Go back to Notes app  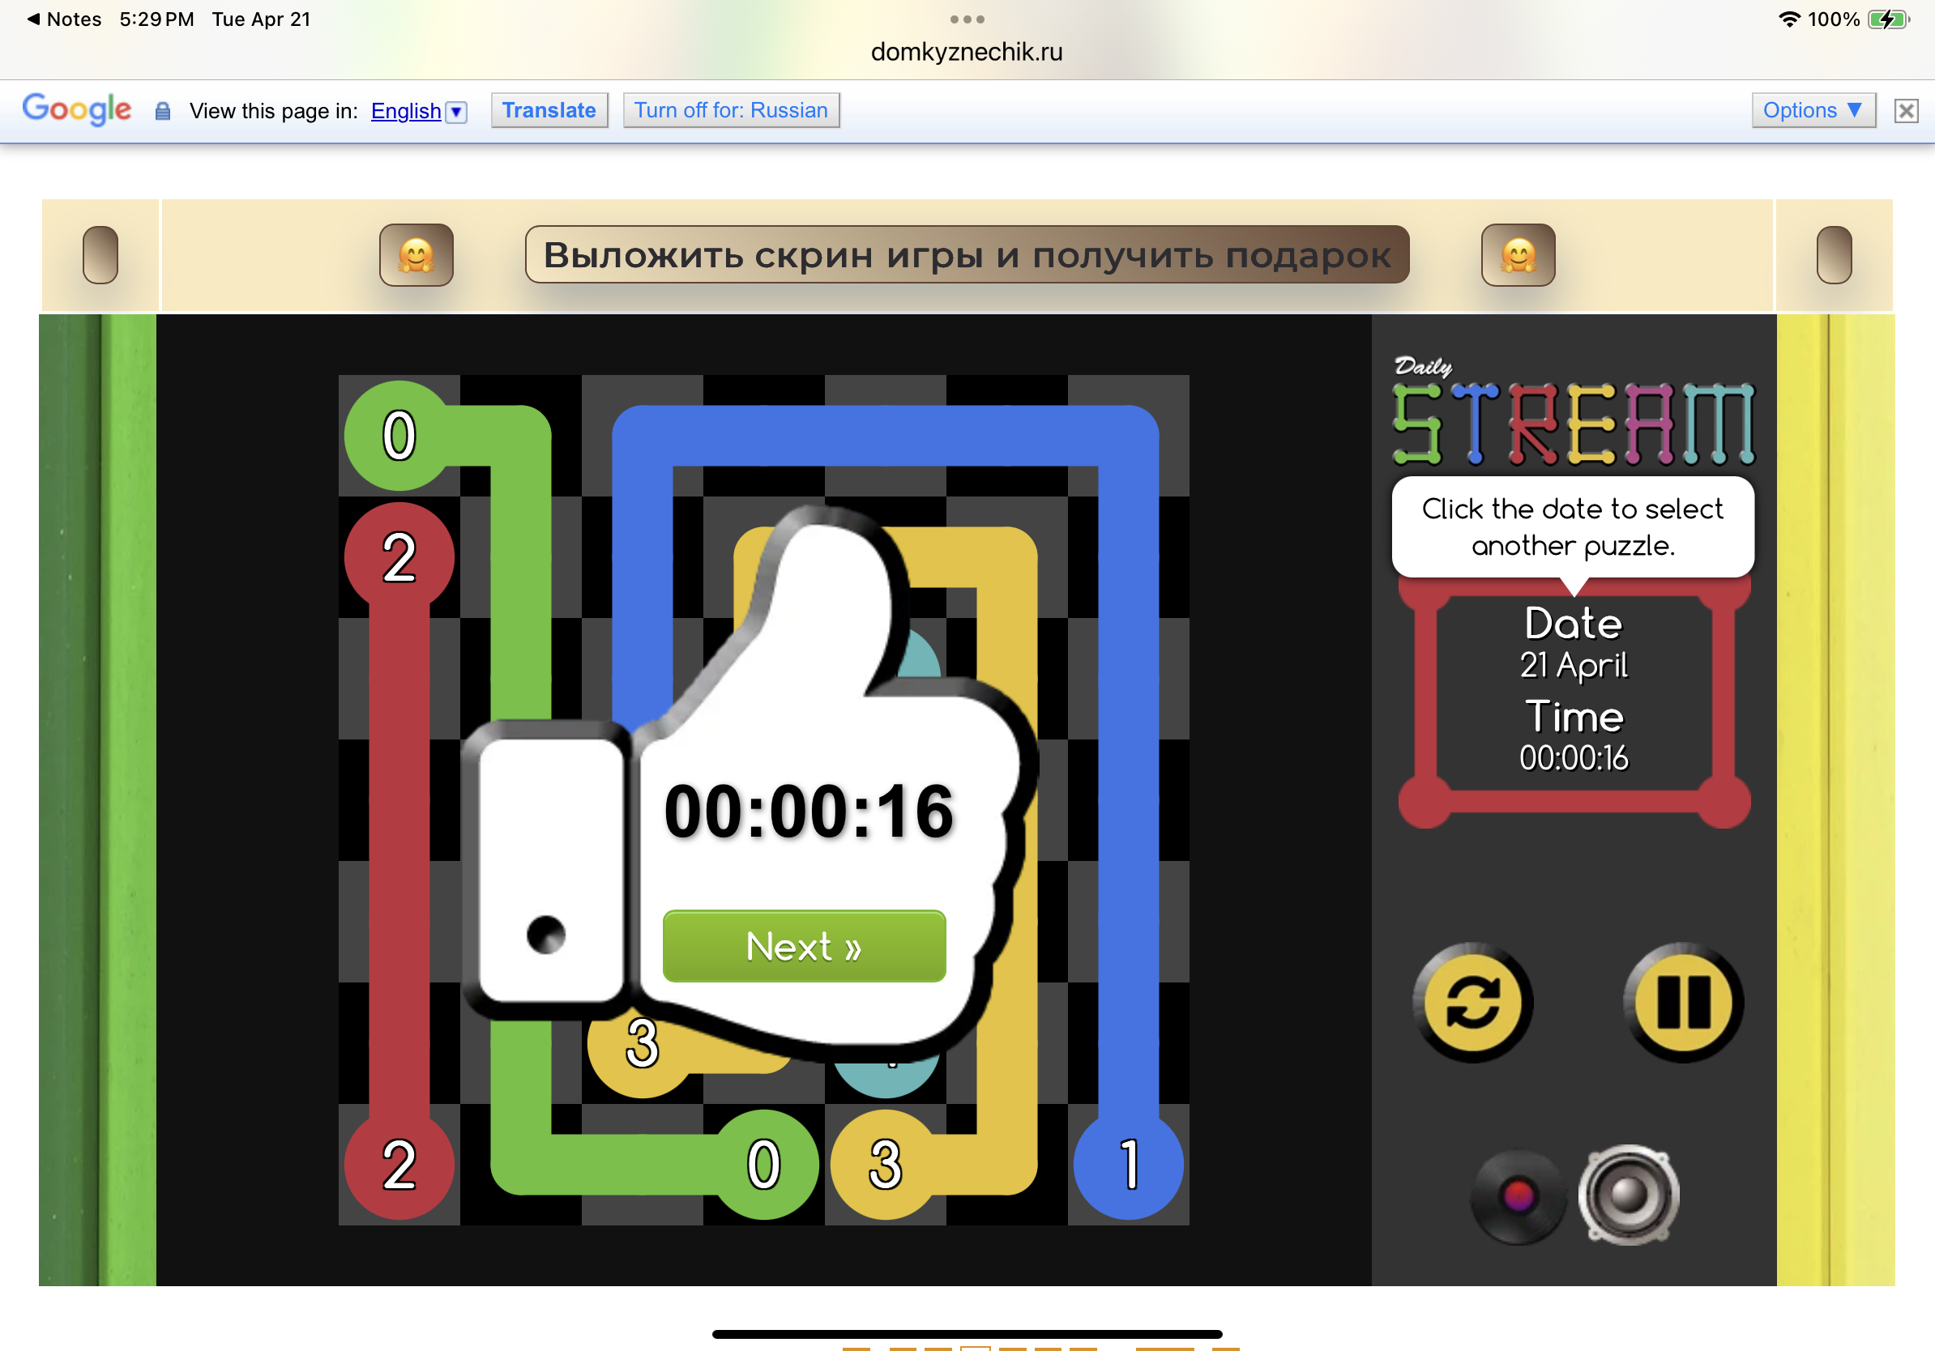click(x=64, y=19)
